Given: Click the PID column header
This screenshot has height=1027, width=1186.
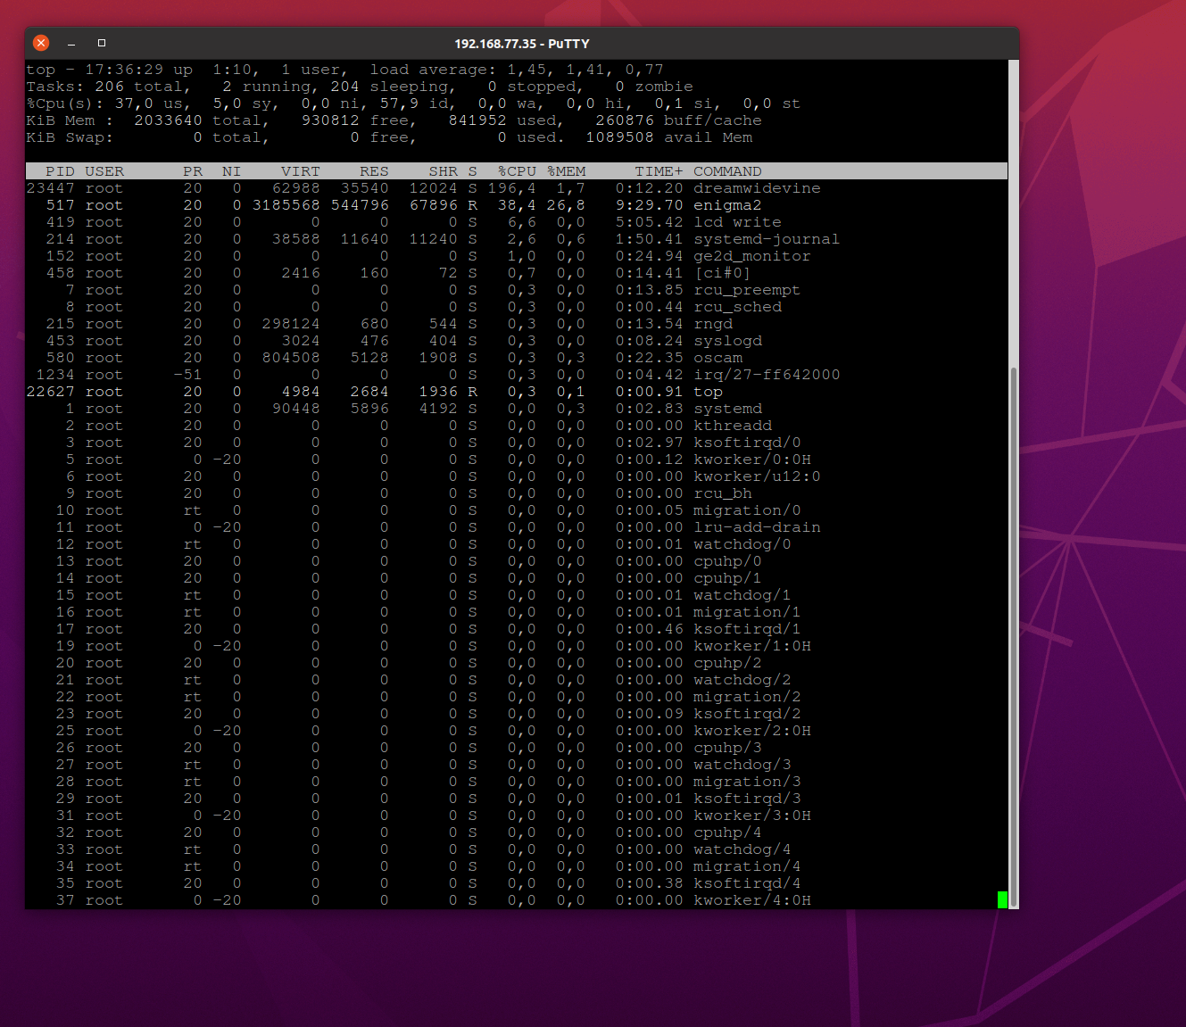Looking at the screenshot, I should click(61, 171).
